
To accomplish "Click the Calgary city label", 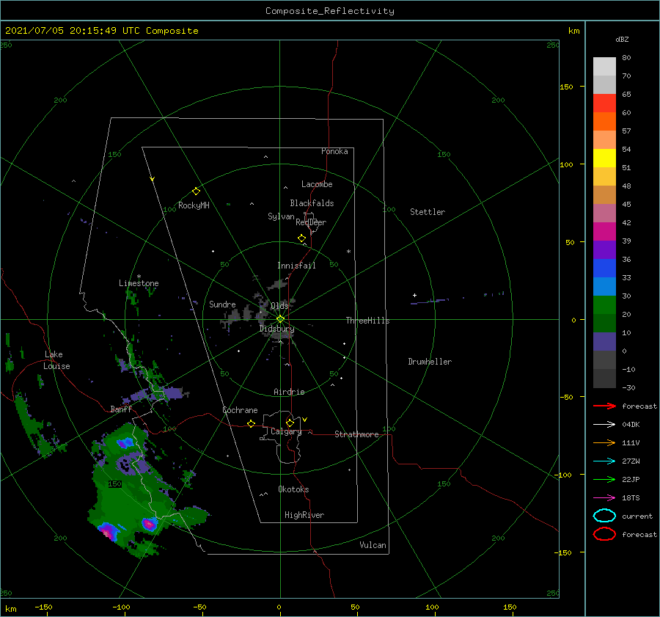I will pos(286,431).
